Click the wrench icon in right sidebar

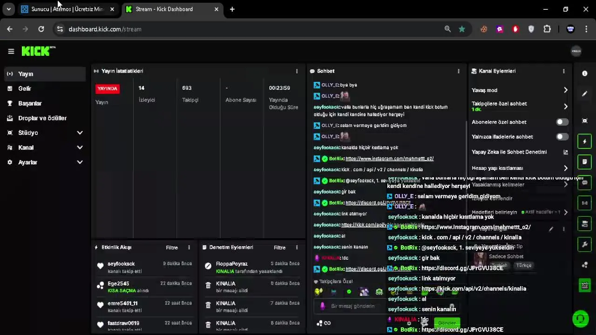pos(585,244)
